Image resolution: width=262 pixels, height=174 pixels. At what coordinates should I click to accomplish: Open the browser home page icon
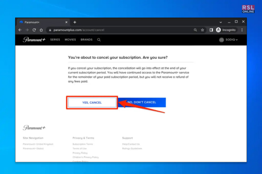(41, 30)
